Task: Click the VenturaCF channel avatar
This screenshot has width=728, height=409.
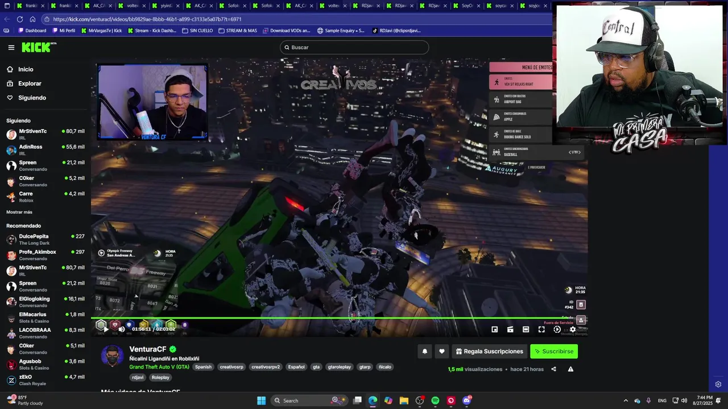Action: pyautogui.click(x=112, y=356)
